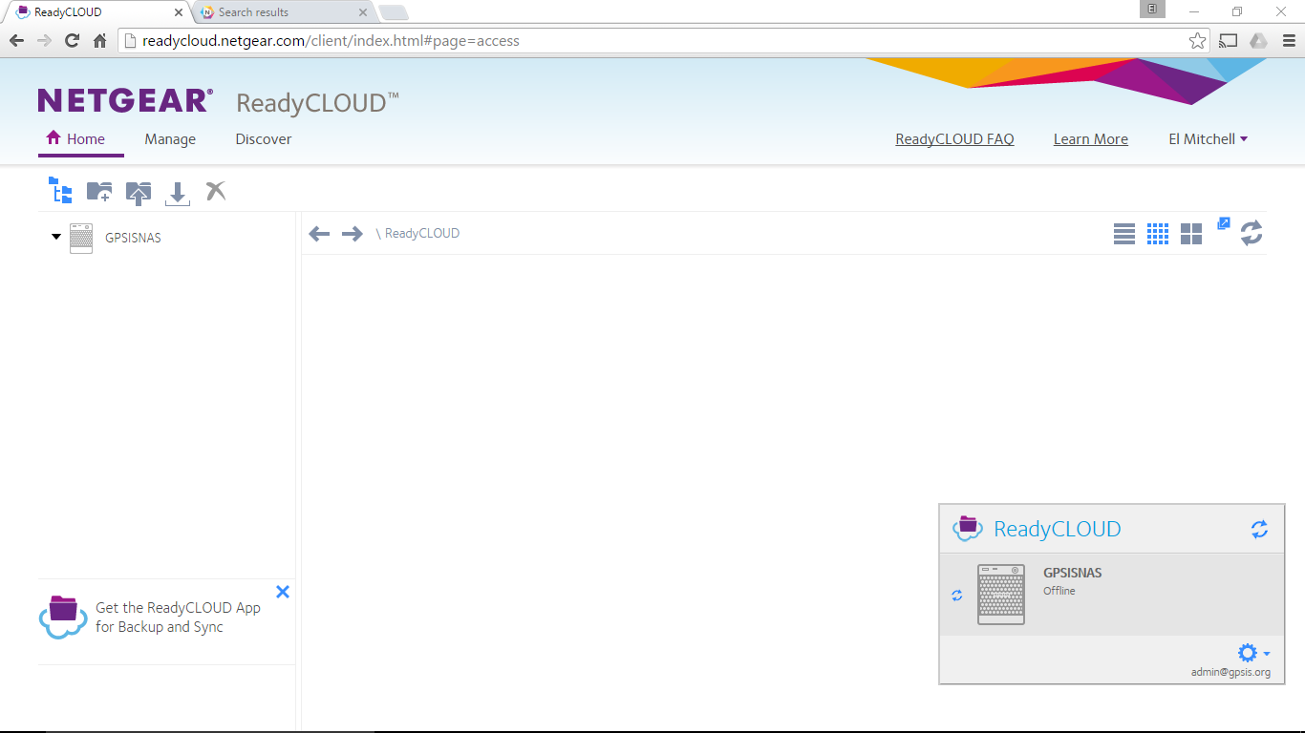1305x733 pixels.
Task: Refresh the file browser pane
Action: coord(1252,233)
